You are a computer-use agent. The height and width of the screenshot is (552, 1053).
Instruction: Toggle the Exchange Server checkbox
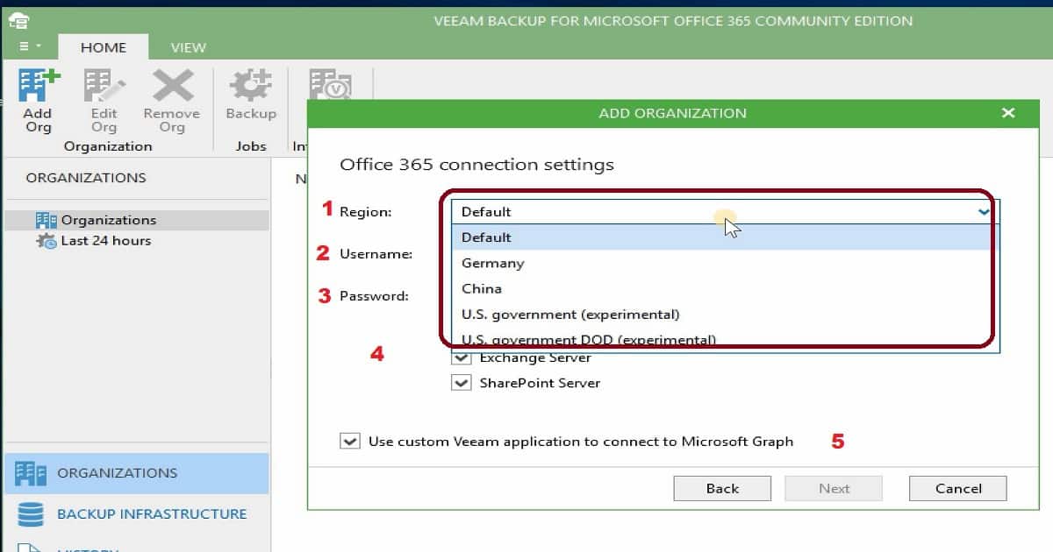[462, 357]
